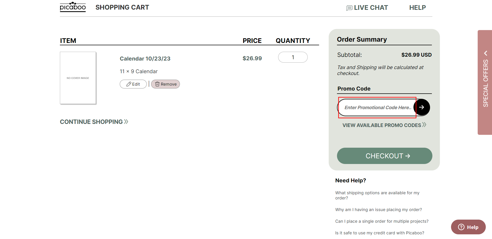Viewport: 492px width, 239px height.
Task: Open 'What shipping options are available for my order?'
Action: click(377, 195)
